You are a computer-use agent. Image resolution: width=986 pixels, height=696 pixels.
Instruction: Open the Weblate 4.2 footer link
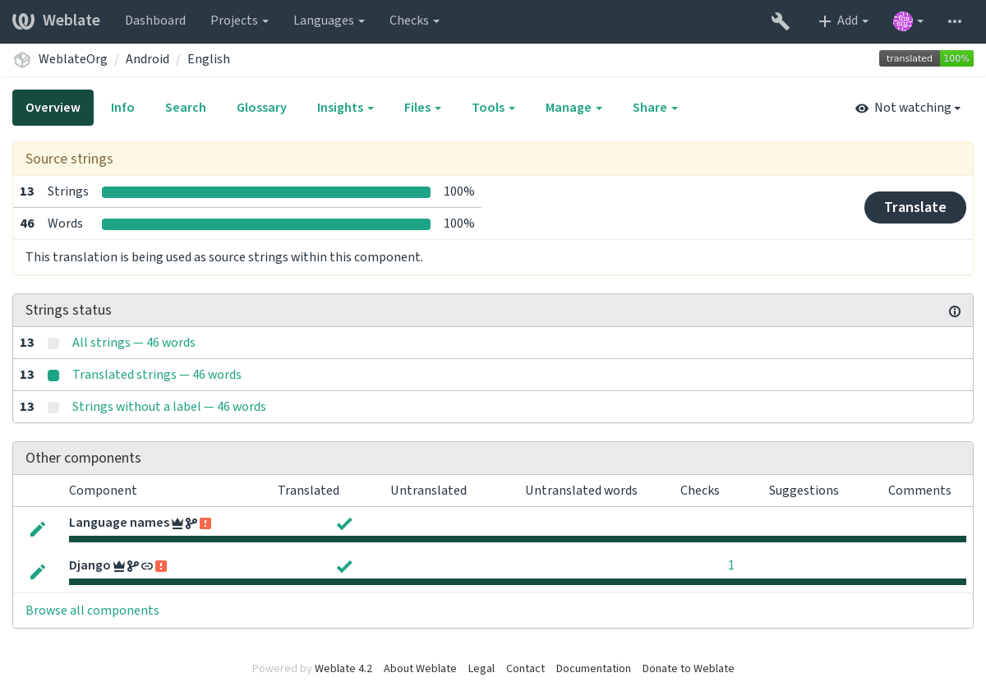tap(343, 669)
